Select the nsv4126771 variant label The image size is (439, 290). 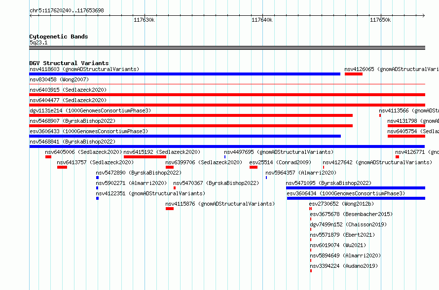(x=417, y=152)
